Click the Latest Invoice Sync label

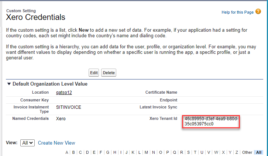click(x=158, y=107)
